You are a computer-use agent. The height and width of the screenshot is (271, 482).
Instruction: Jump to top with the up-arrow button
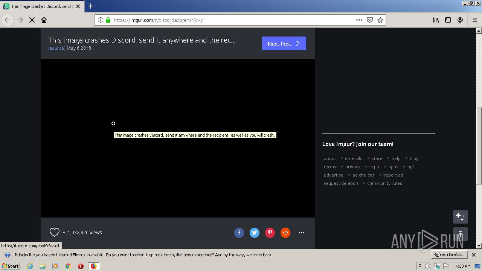(460, 234)
